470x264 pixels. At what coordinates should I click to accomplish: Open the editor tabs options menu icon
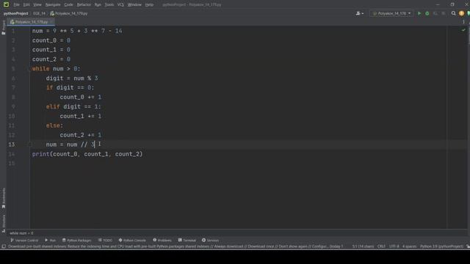pyautogui.click(x=463, y=22)
